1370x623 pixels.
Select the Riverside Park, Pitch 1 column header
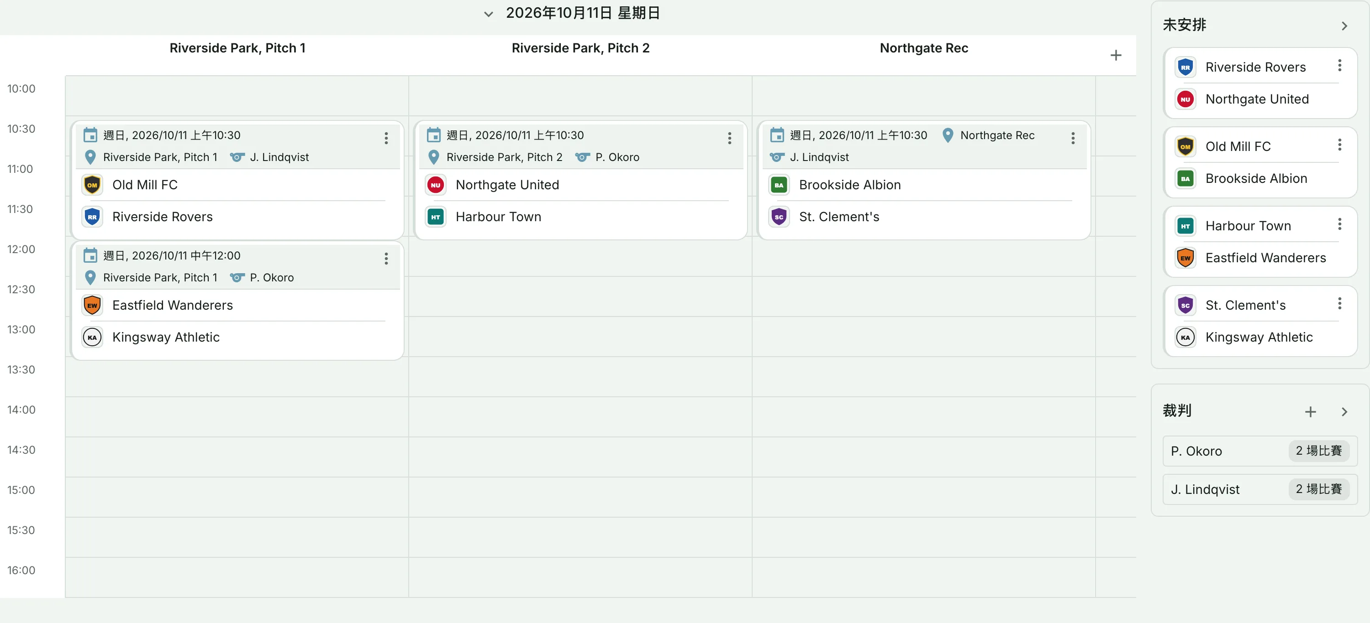pyautogui.click(x=237, y=48)
